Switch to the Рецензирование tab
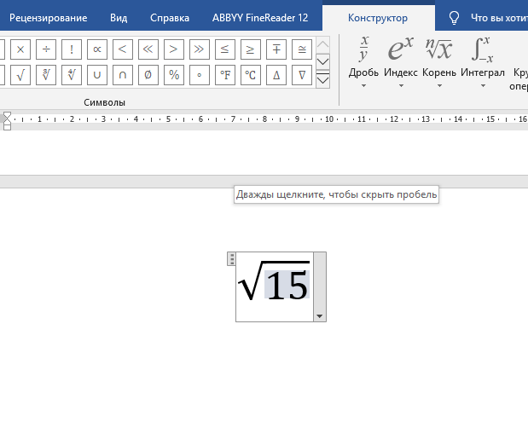Screen dimensions: 528x428 coord(48,17)
